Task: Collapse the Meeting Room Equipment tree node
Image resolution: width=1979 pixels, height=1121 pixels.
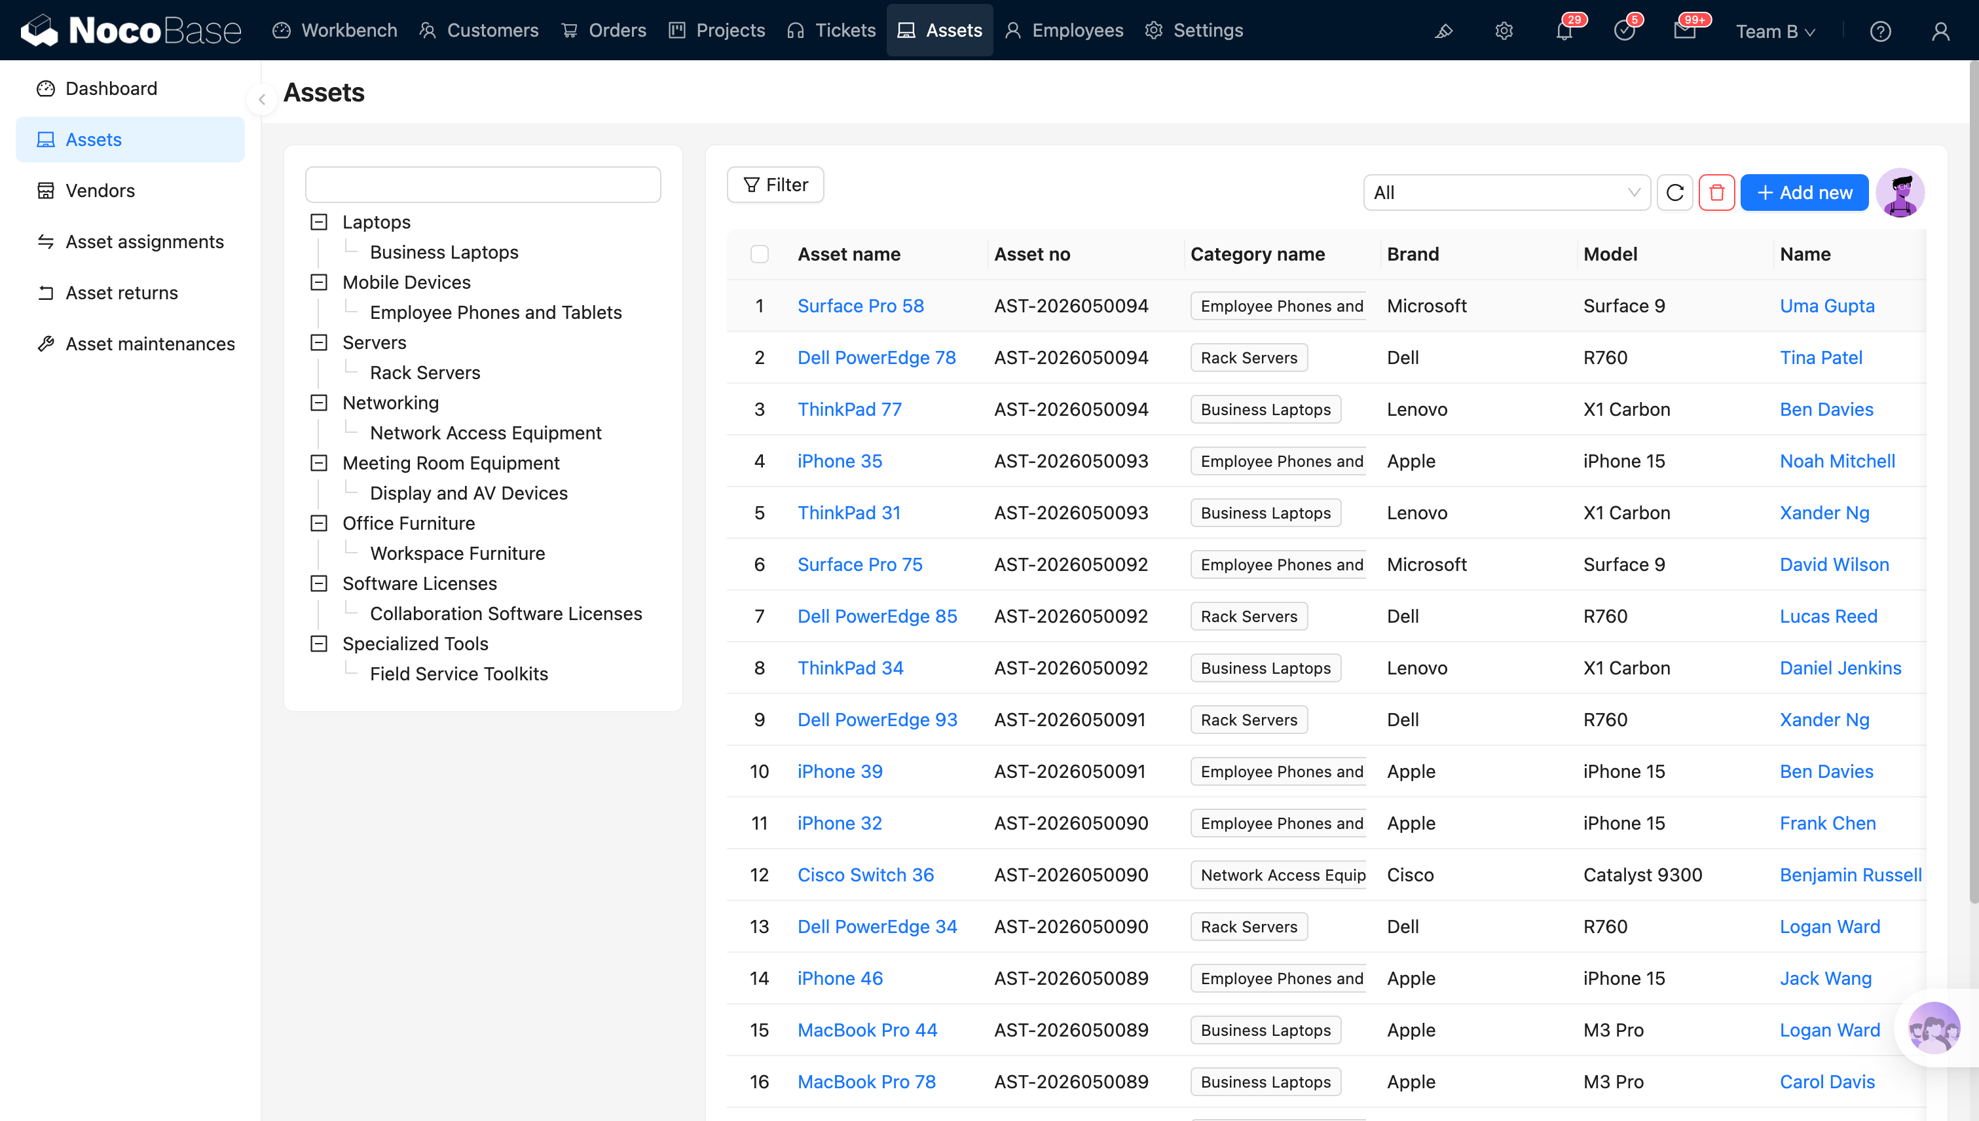Action: [319, 462]
